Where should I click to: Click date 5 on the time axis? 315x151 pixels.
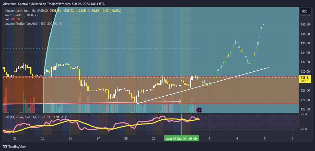[265, 139]
